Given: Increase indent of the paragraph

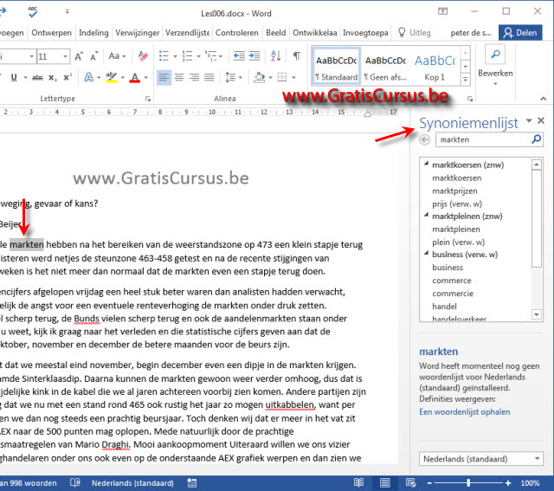Looking at the screenshot, I should pos(254,55).
